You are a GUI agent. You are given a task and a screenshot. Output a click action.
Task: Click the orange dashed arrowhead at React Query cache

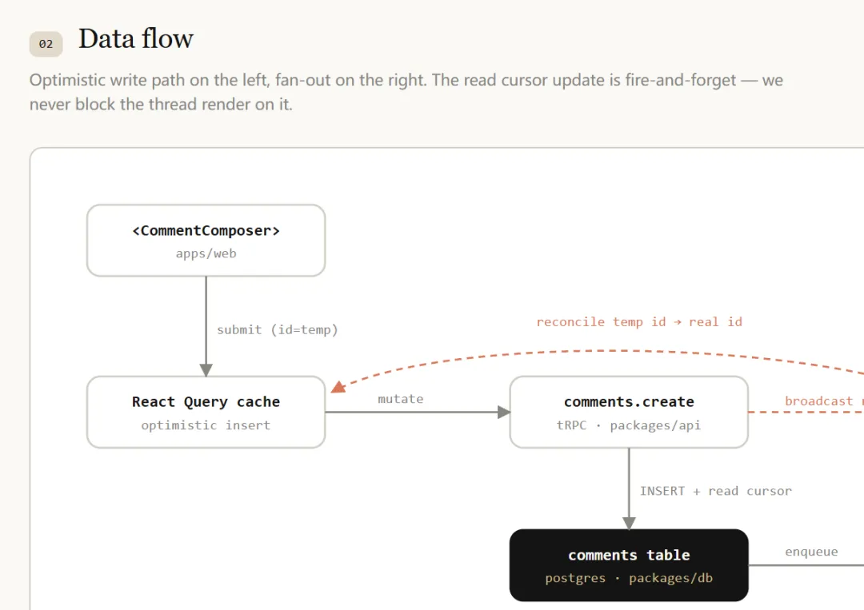(x=338, y=388)
